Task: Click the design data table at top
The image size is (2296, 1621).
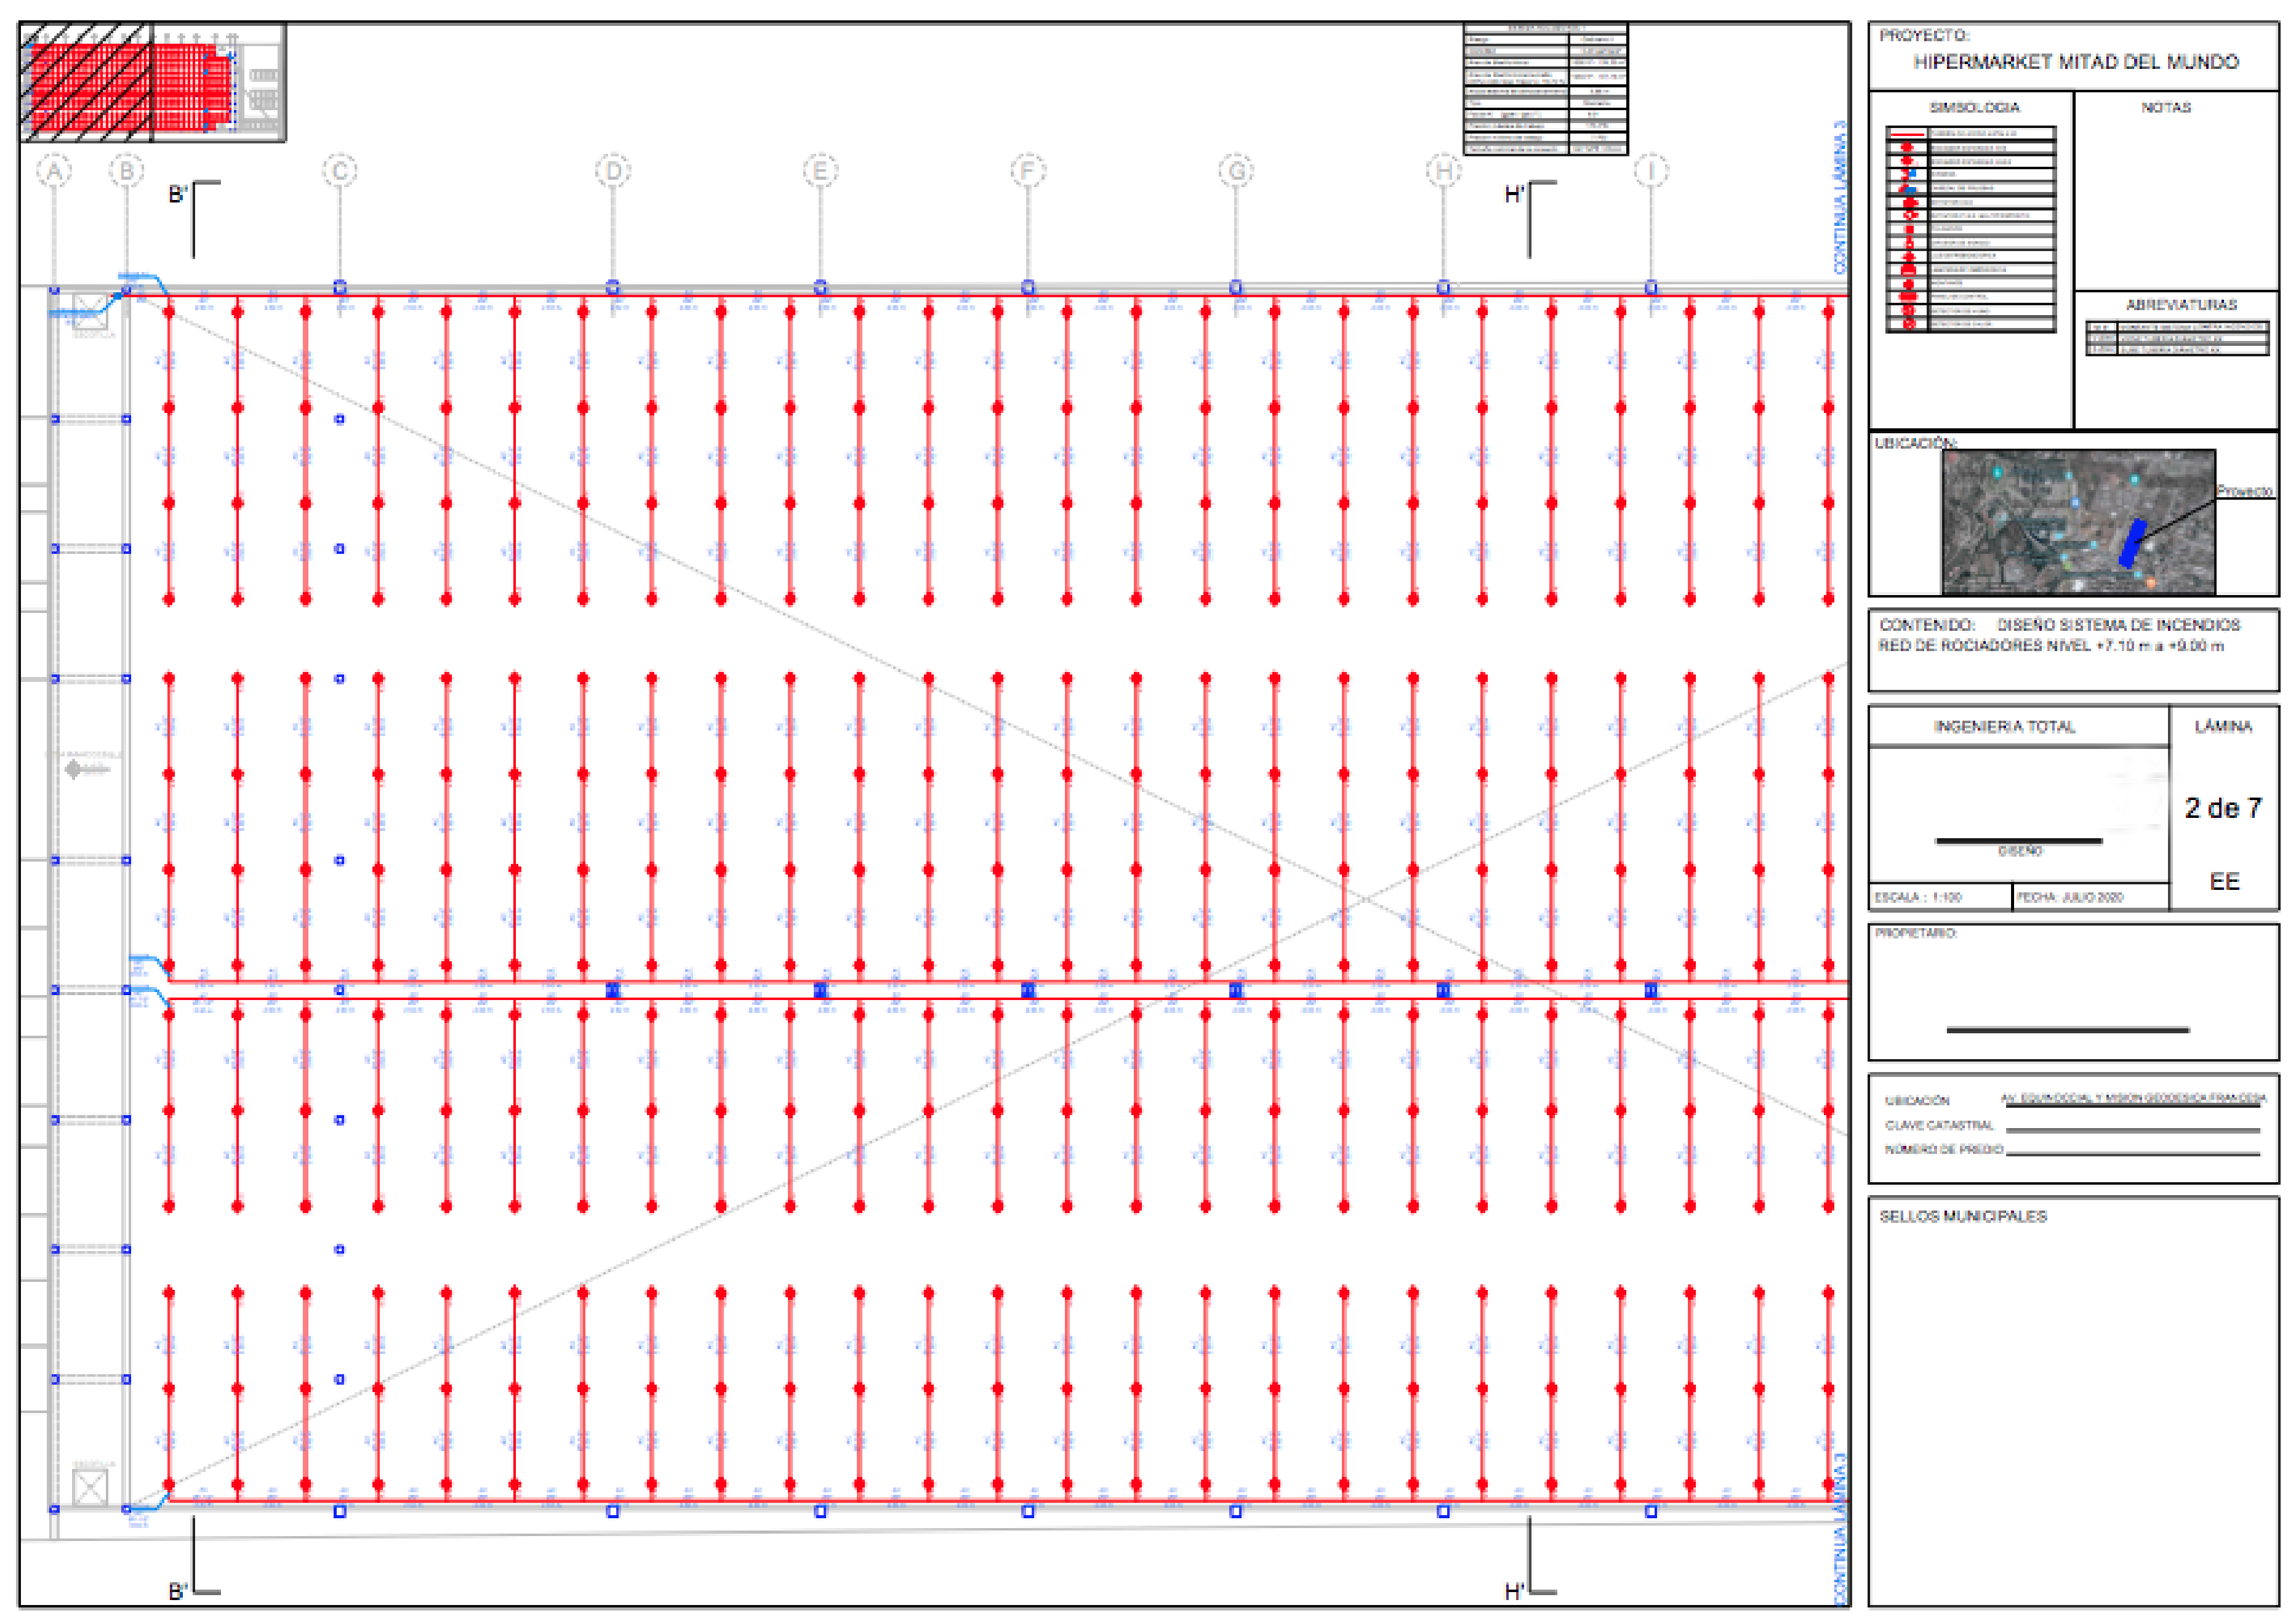Action: pyautogui.click(x=1545, y=90)
